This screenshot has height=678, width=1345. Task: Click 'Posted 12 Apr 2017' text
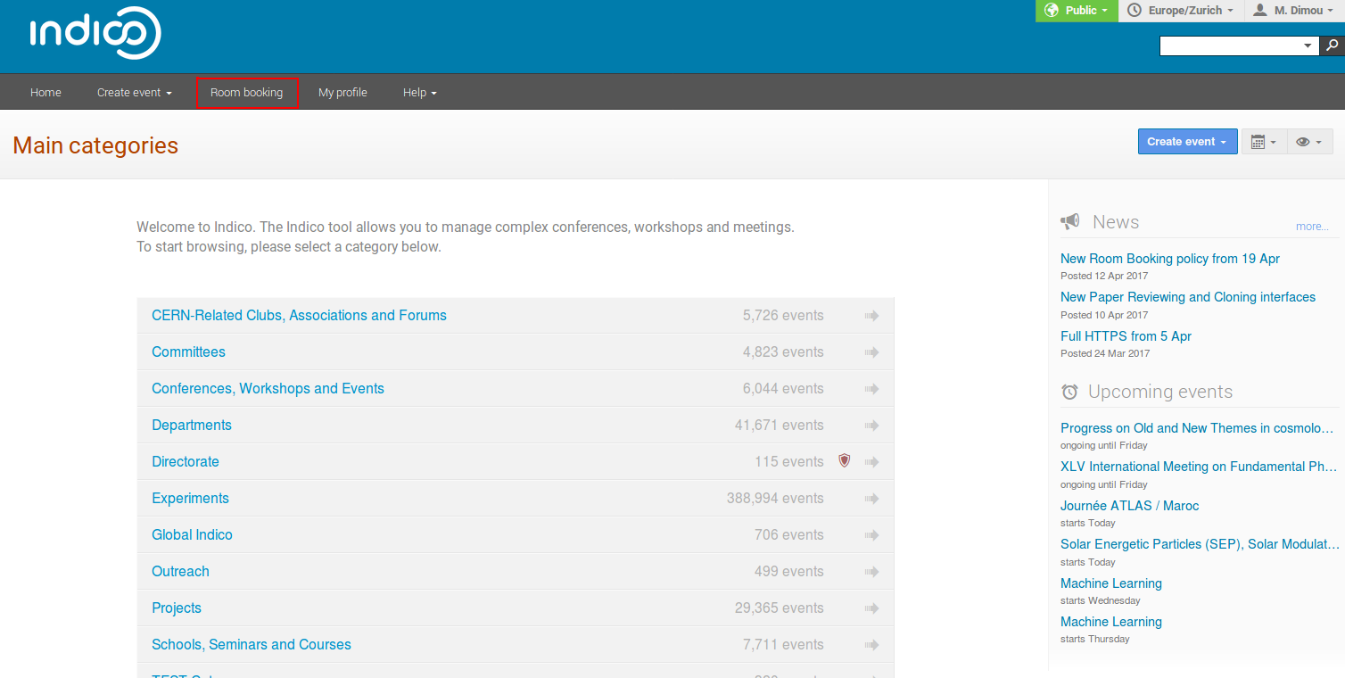pos(1104,276)
